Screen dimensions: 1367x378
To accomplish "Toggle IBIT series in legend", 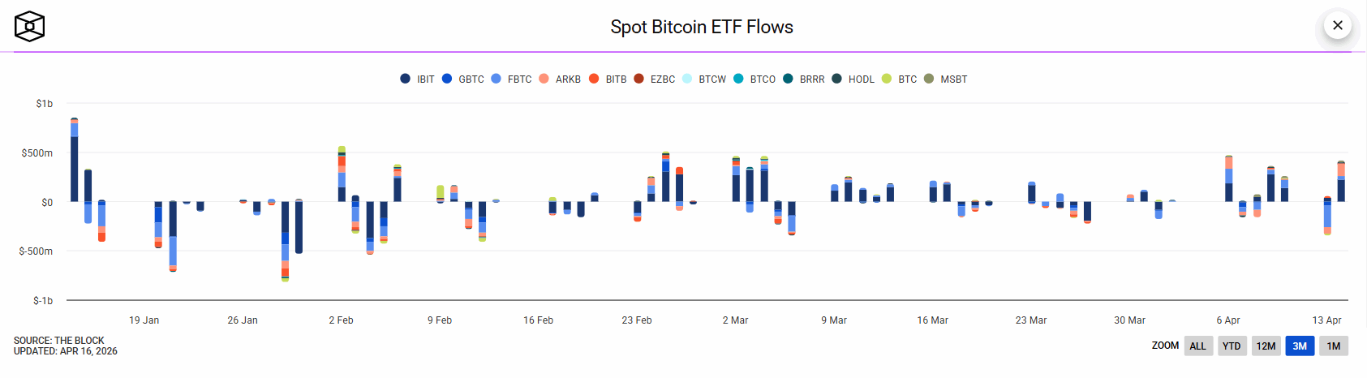I will pos(417,79).
